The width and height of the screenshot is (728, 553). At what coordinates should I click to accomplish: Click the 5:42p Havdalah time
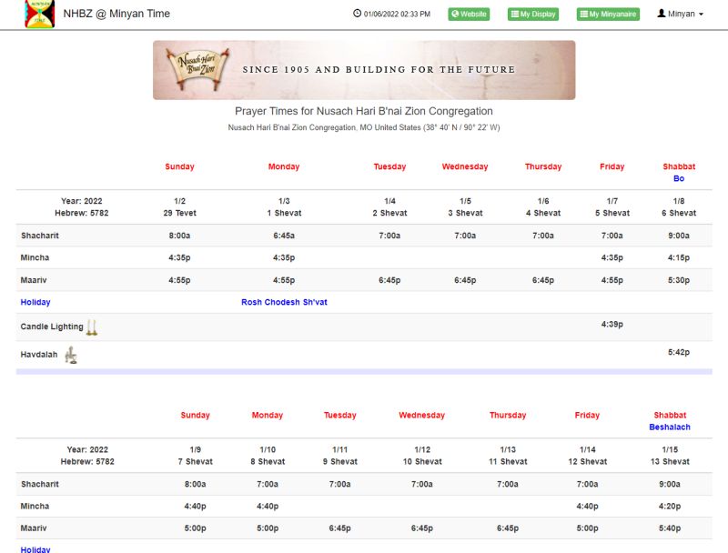pyautogui.click(x=679, y=352)
